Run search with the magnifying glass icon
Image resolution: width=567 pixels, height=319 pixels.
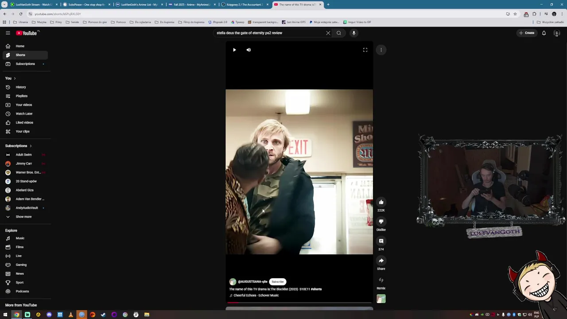tap(339, 33)
